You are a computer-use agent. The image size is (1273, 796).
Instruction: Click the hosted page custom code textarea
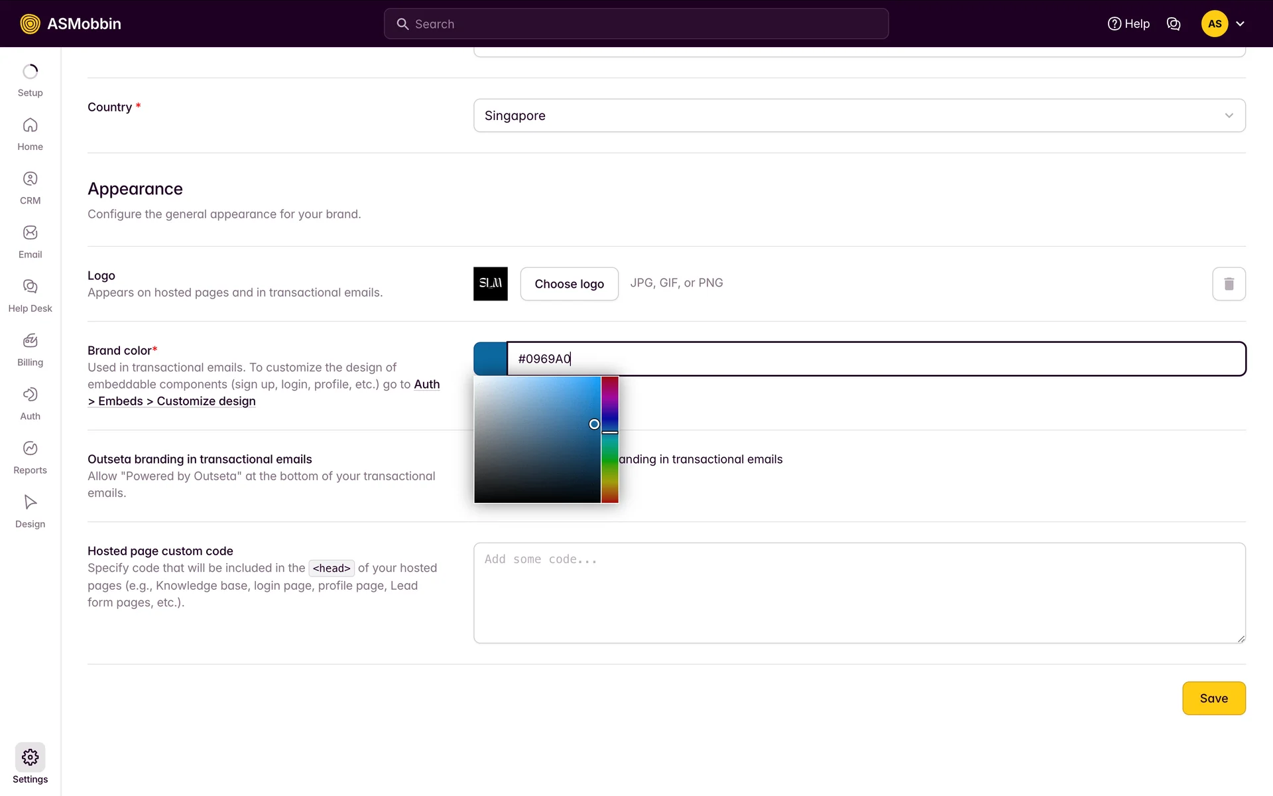pyautogui.click(x=859, y=592)
